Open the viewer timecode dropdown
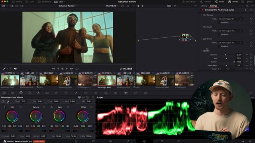Screen dimensions: 255x143 click(x=112, y=6)
